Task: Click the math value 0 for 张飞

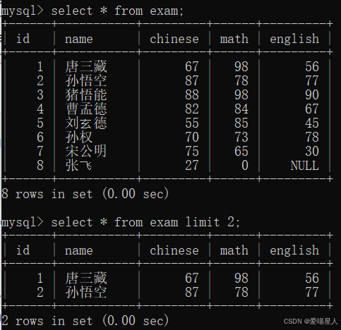Action: click(245, 166)
